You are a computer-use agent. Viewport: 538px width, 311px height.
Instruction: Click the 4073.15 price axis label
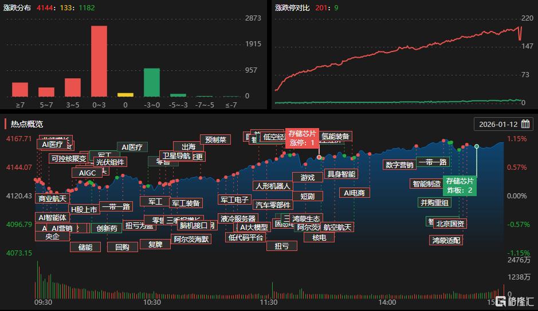click(x=19, y=253)
